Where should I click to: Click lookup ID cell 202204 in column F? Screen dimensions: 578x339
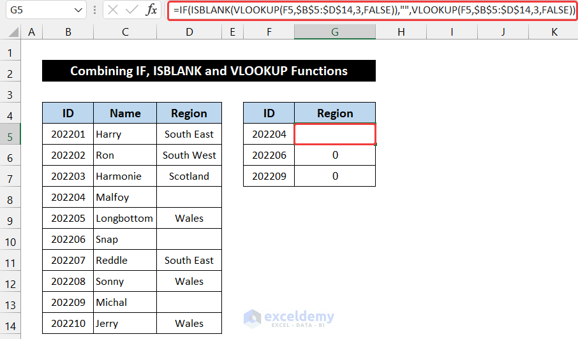[269, 134]
